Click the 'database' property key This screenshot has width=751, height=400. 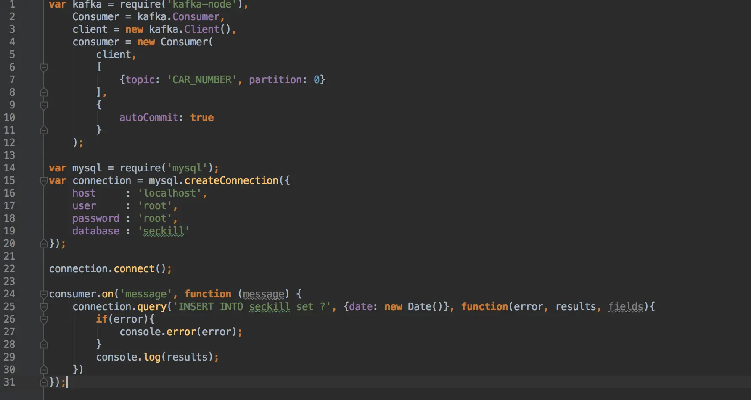click(96, 231)
